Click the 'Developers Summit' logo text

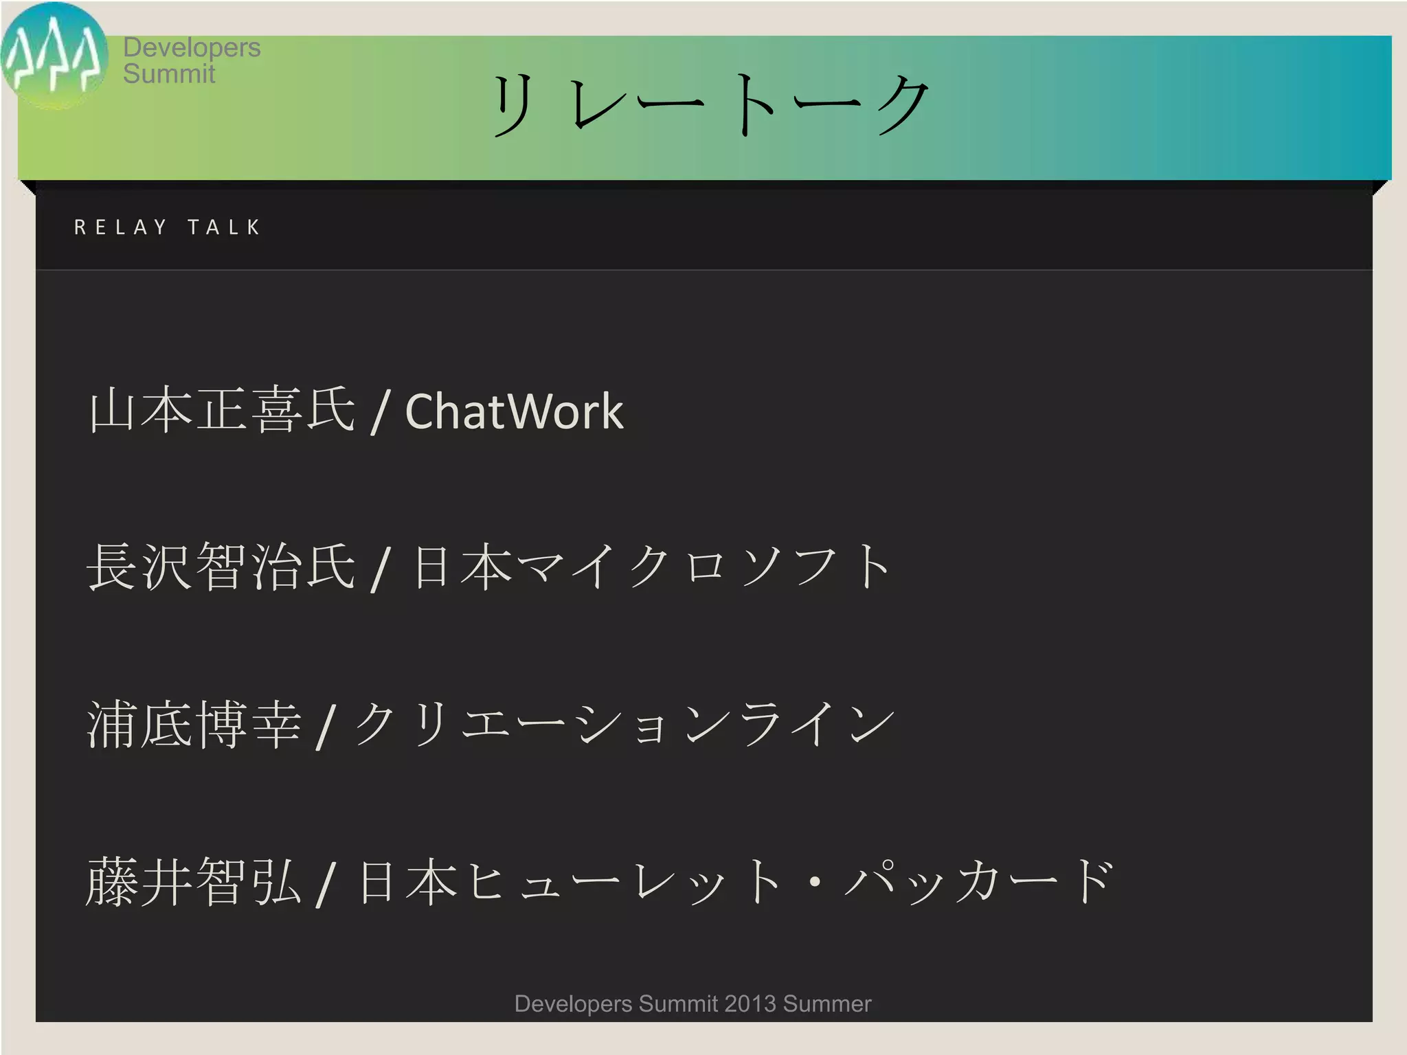(192, 60)
